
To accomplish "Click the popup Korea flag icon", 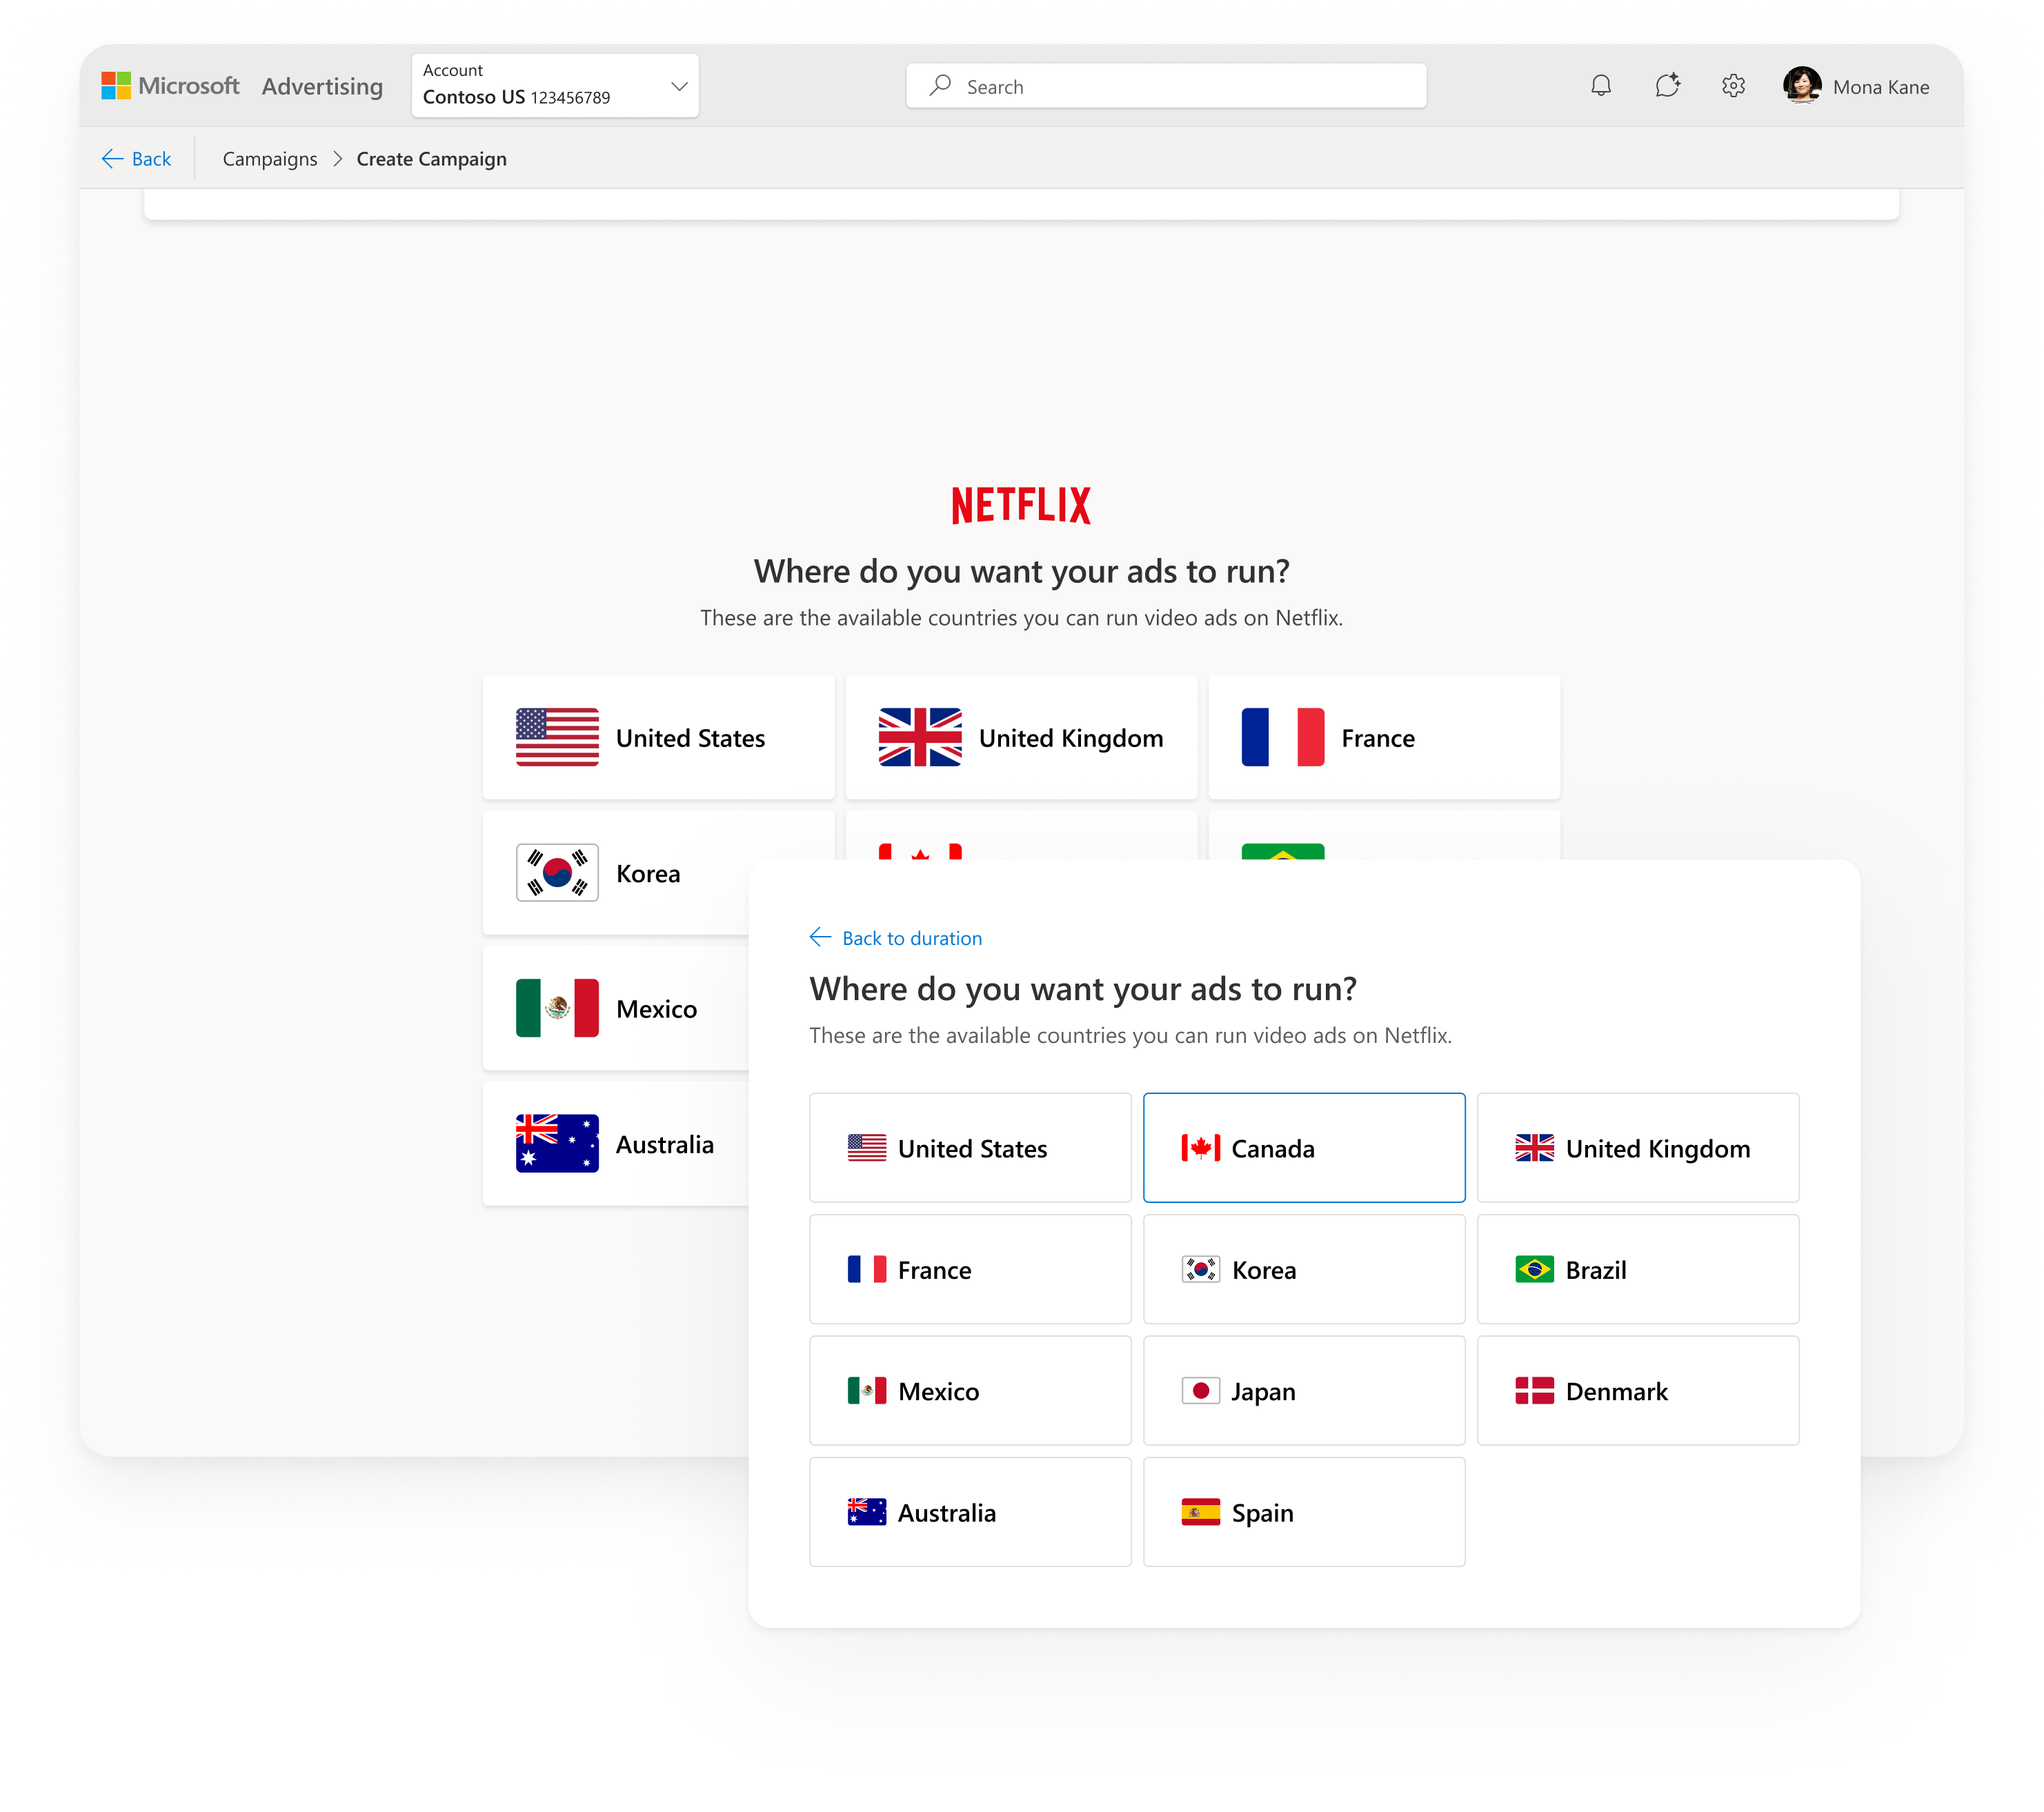I will (1201, 1269).
